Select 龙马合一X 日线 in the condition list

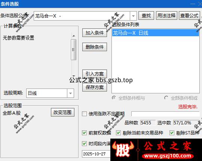(156, 33)
